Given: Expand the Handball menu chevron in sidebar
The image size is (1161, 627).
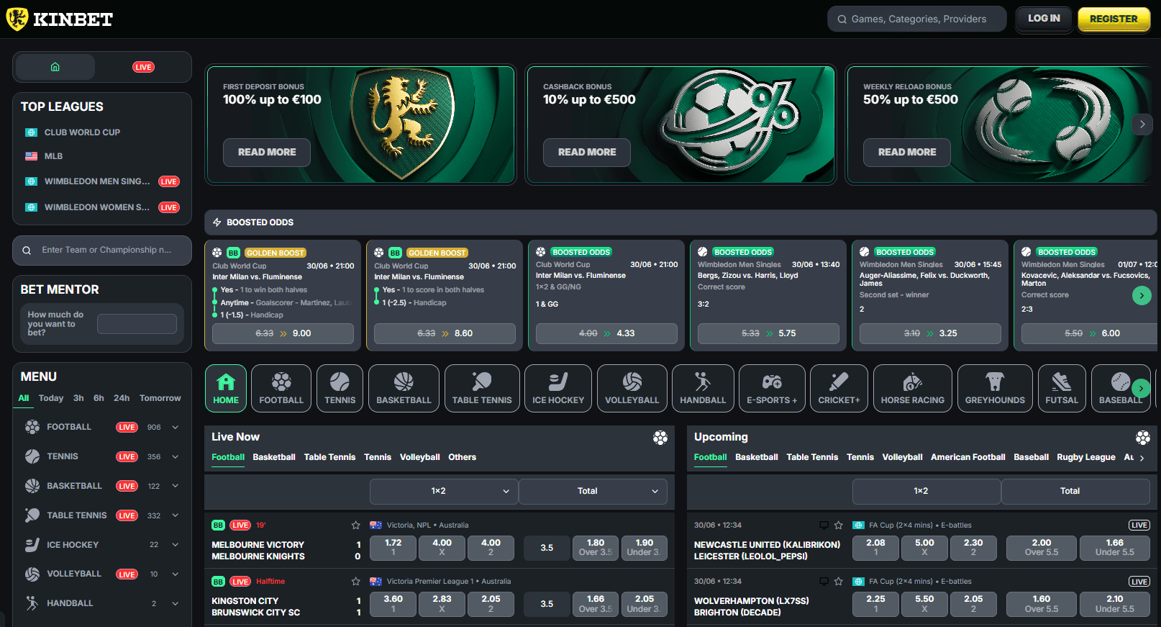Looking at the screenshot, I should pos(175,603).
